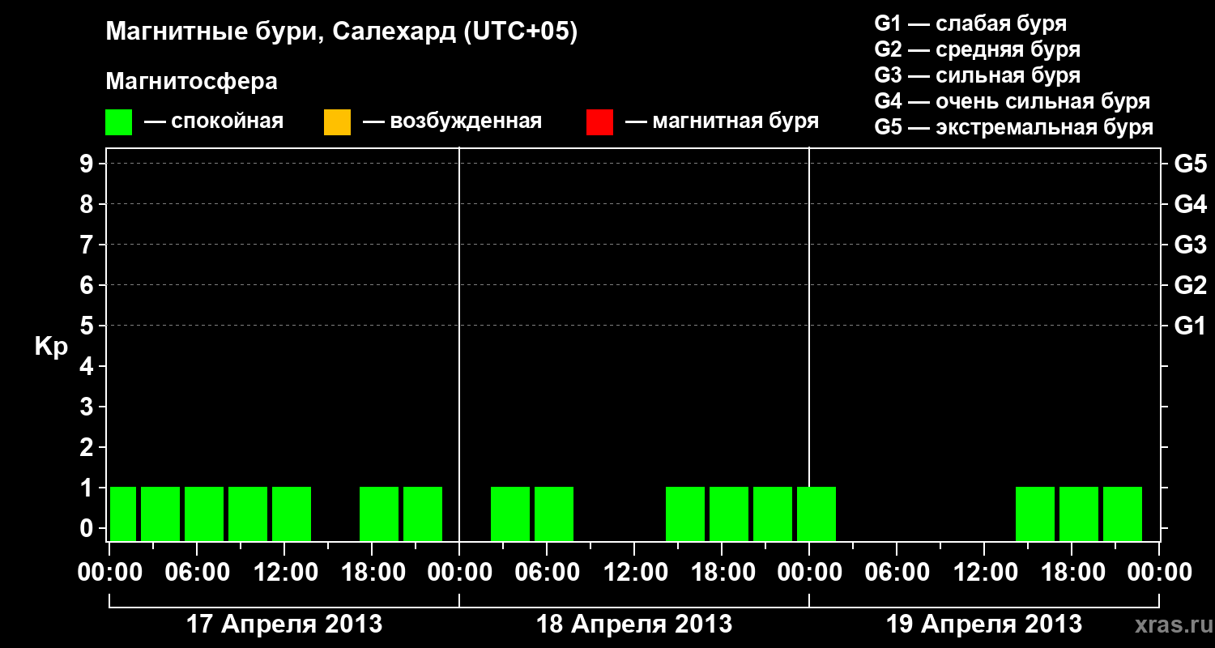Click the 'G2 — средняя буря' legend line
The height and width of the screenshot is (648, 1215).
(978, 49)
